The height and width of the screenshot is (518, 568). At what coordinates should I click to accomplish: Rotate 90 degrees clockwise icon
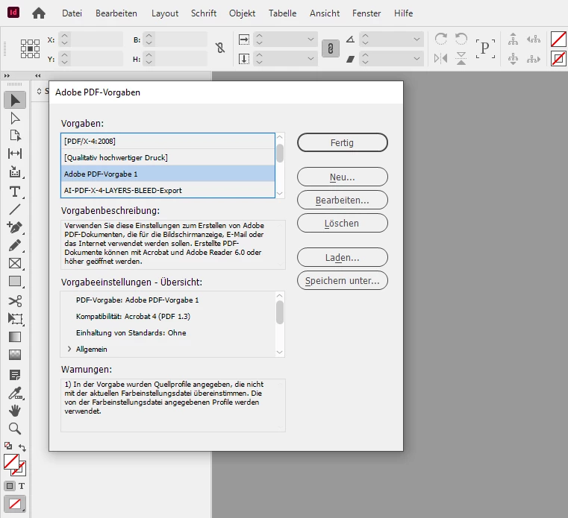tap(441, 39)
